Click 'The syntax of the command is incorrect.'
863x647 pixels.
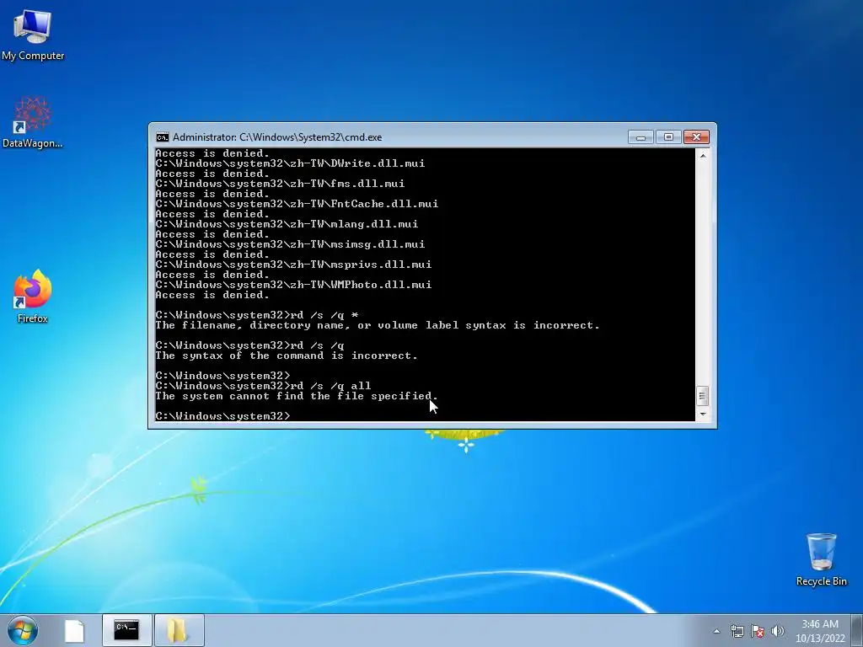[287, 356]
